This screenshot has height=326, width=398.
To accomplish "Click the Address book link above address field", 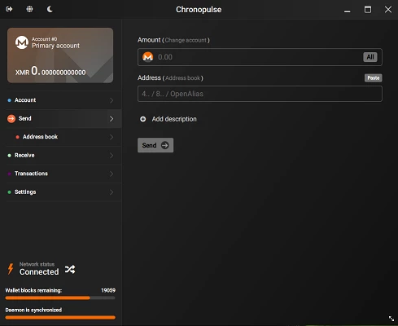I will coord(183,78).
